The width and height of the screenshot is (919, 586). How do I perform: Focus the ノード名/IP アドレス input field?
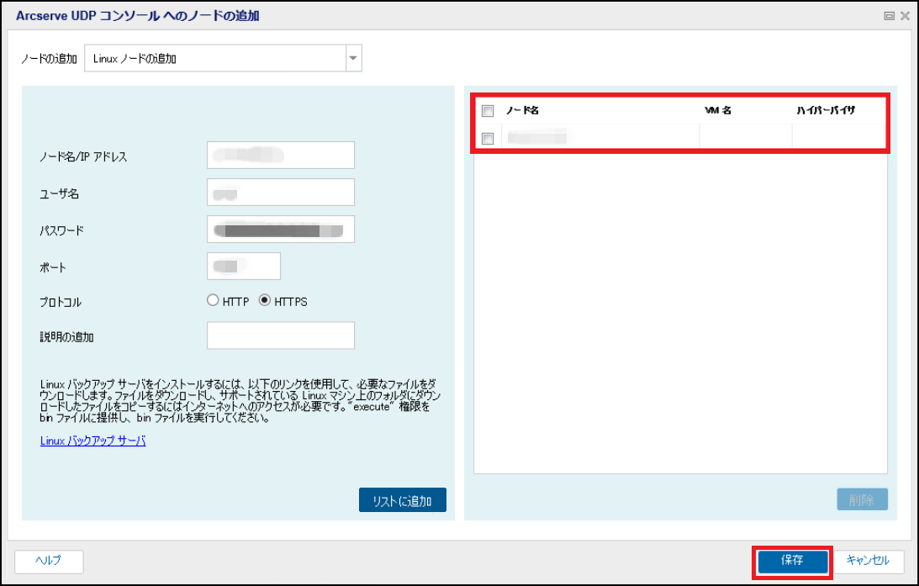[281, 156]
